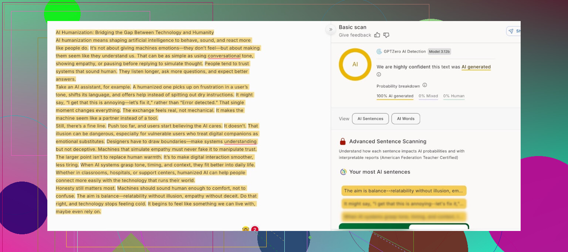Click the nerd-face emoji icon

click(x=245, y=229)
